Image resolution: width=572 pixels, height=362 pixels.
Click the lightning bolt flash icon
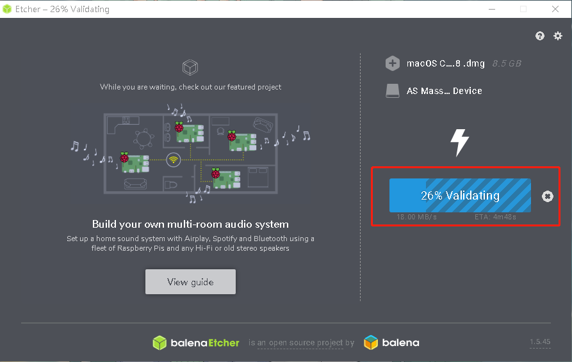click(x=460, y=143)
